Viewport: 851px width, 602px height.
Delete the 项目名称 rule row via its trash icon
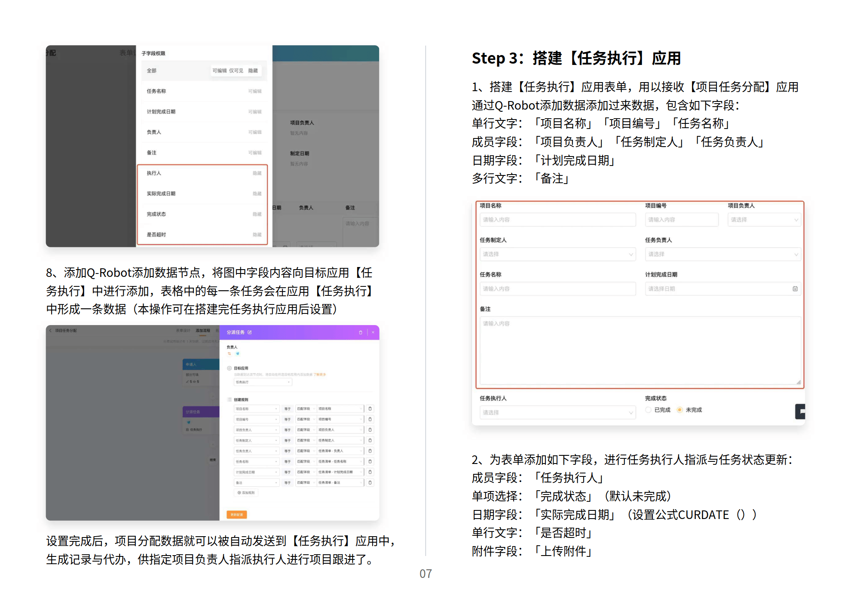pos(370,409)
